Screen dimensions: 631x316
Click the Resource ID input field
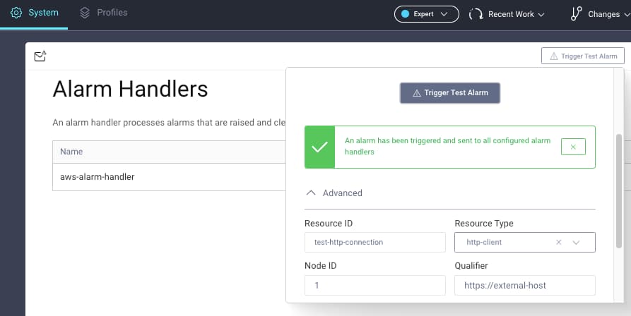pyautogui.click(x=375, y=242)
